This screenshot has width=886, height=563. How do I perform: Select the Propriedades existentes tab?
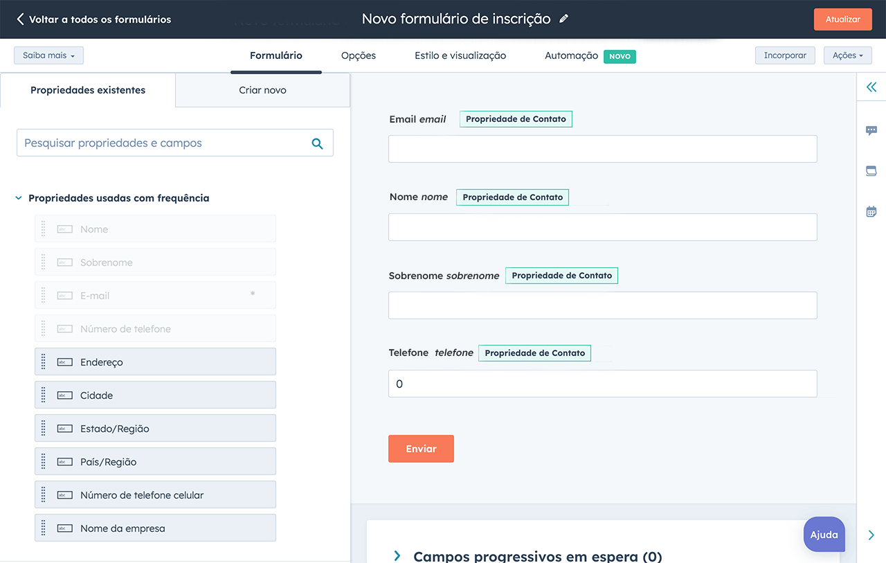(88, 90)
